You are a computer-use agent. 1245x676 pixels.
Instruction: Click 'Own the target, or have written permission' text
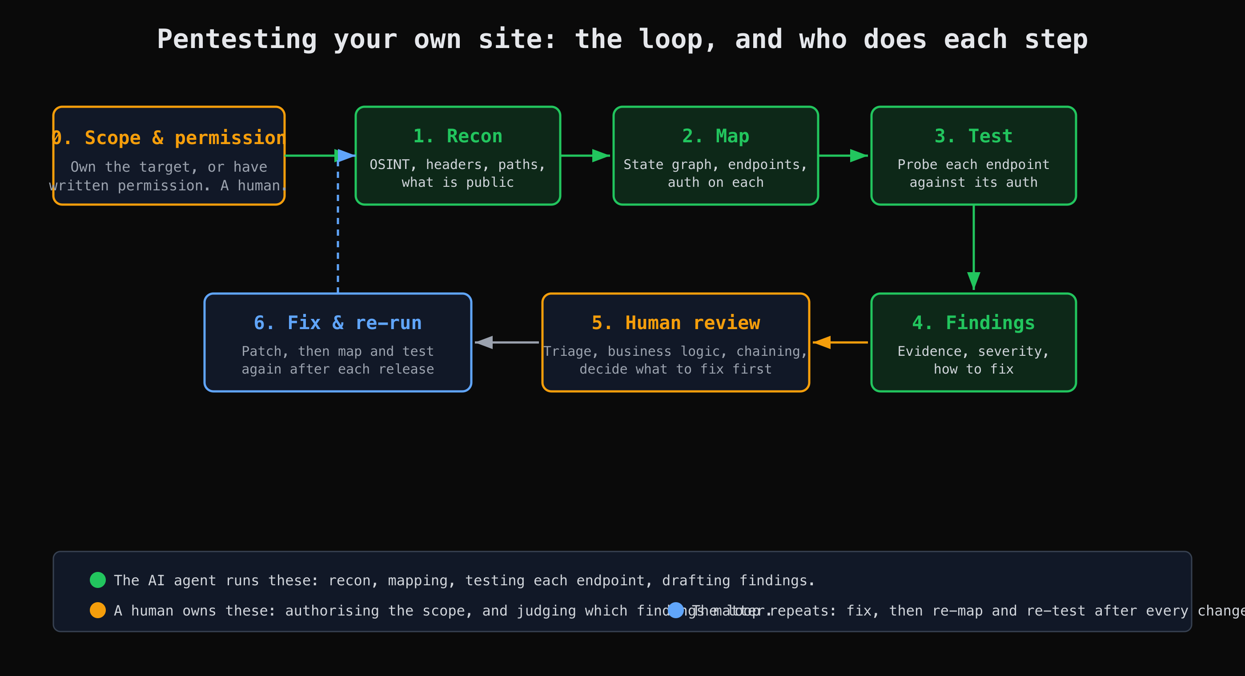169,176
